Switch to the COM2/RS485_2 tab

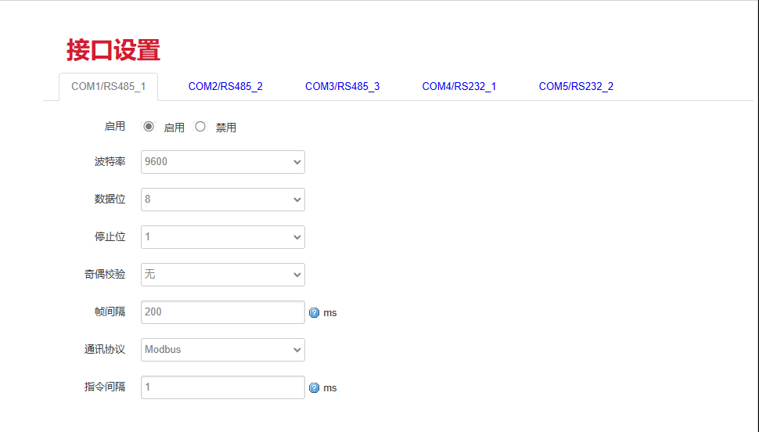click(x=225, y=87)
